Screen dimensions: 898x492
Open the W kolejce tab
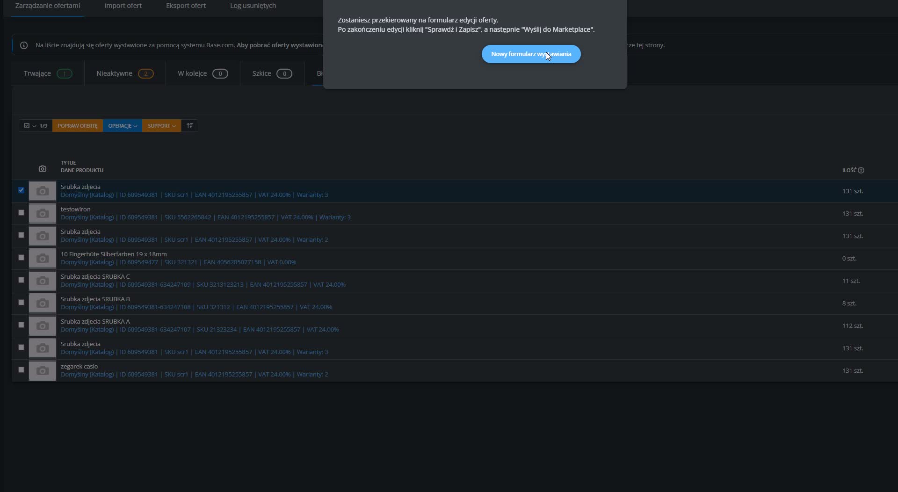pos(203,73)
